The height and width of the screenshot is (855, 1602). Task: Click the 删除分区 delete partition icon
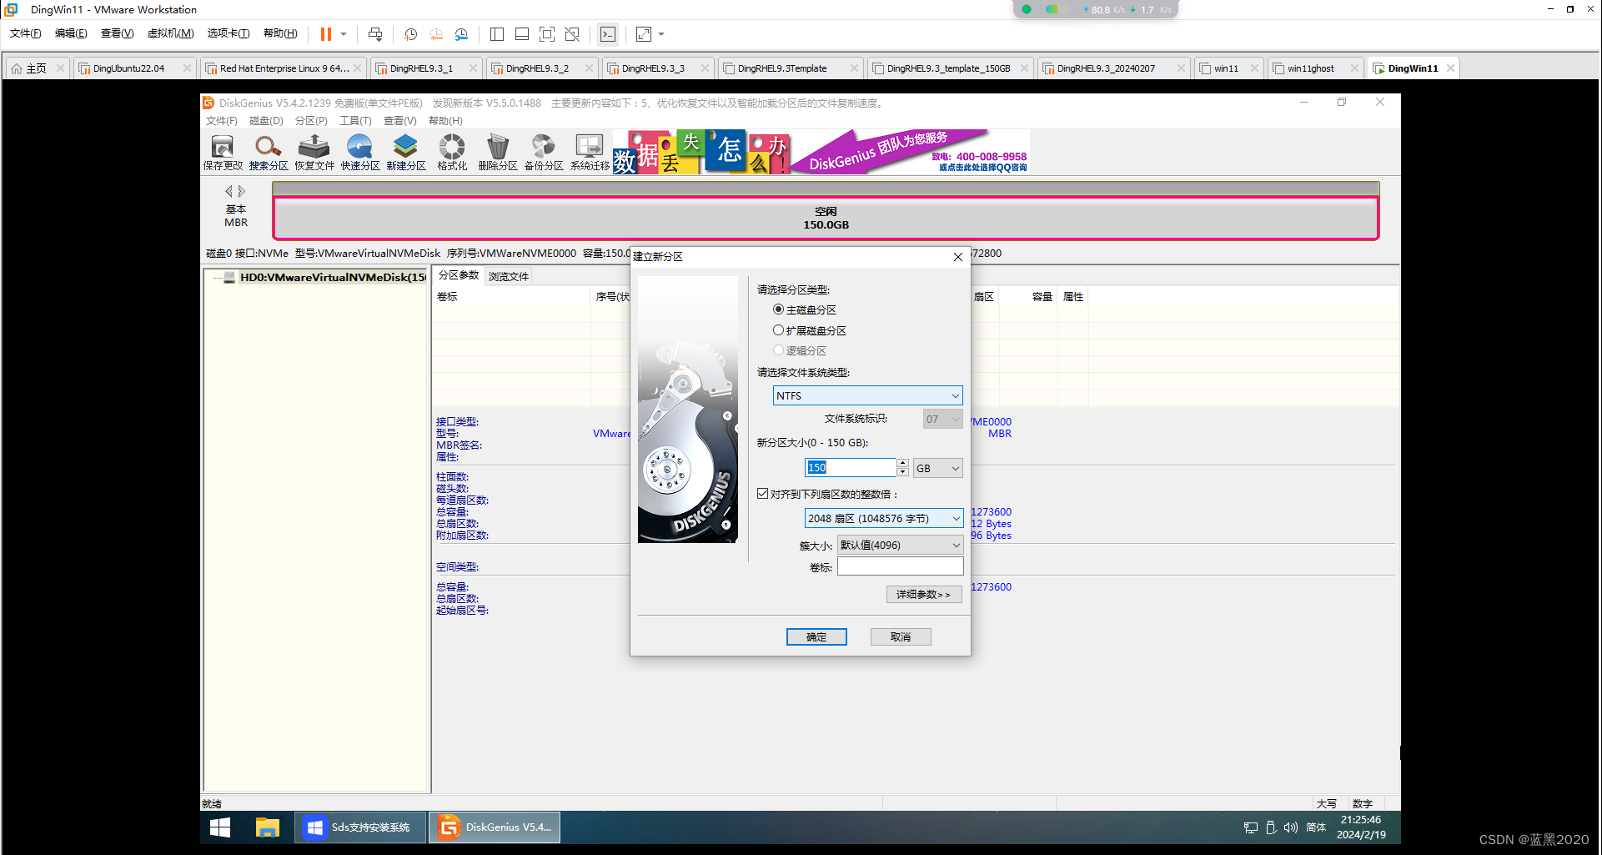pos(498,153)
